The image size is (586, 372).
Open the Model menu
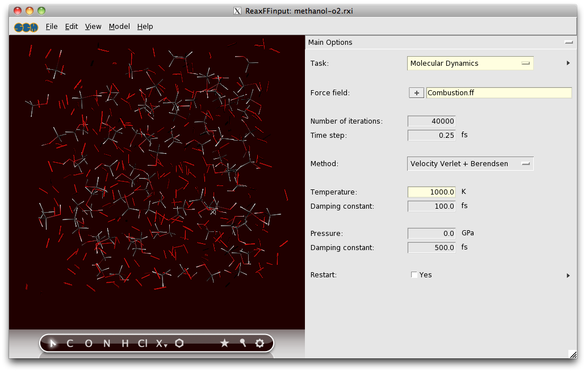click(x=119, y=27)
